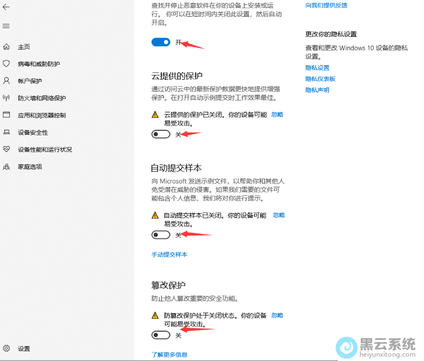Click the wireless icon for 防火墙和网络保护
The height and width of the screenshot is (361, 424).
tap(7, 98)
